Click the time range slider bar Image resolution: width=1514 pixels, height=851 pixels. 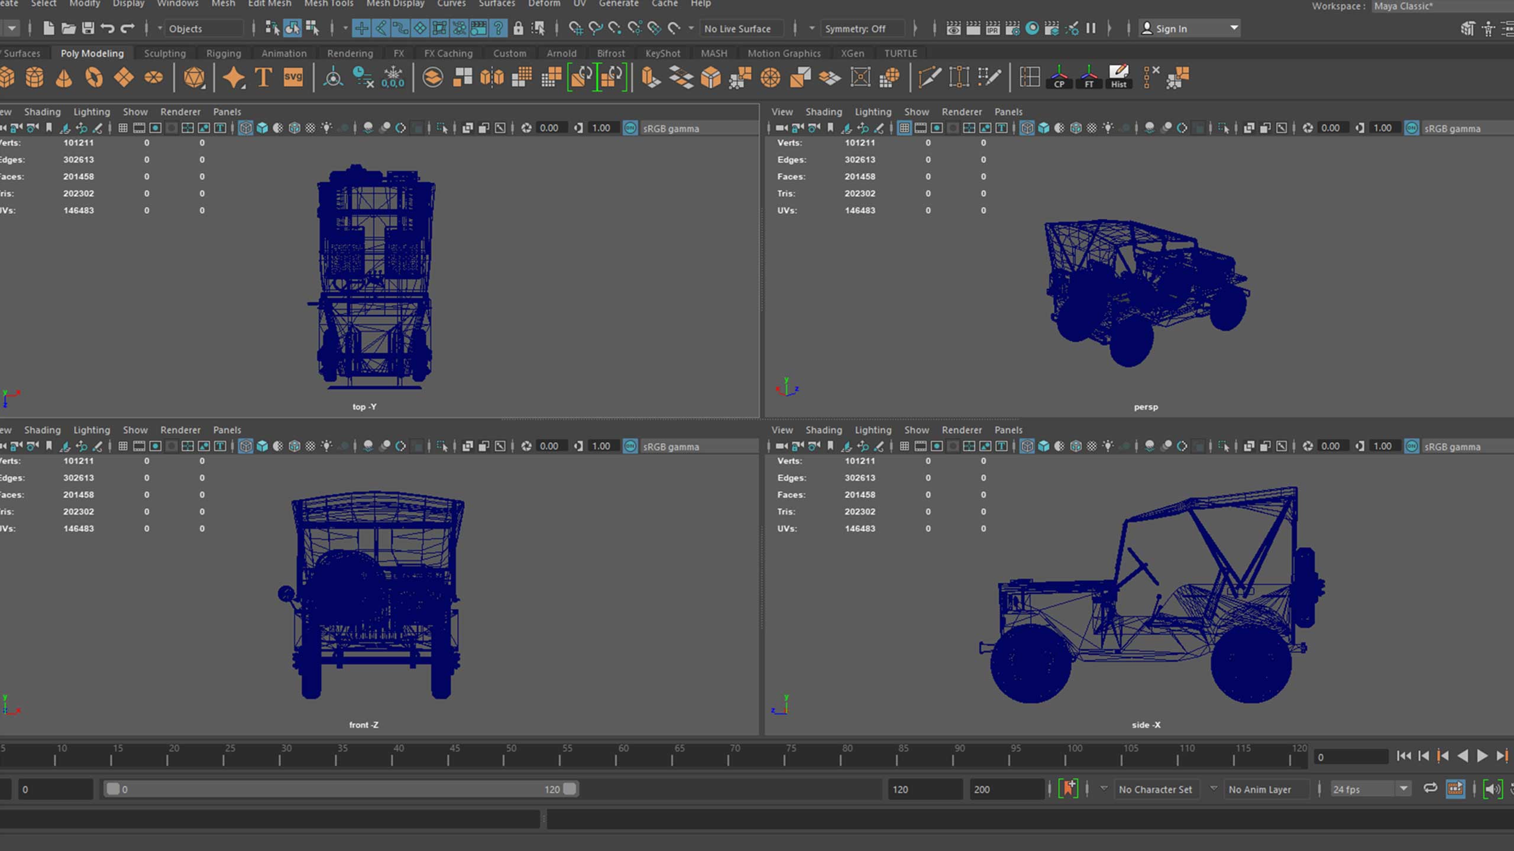click(x=340, y=789)
